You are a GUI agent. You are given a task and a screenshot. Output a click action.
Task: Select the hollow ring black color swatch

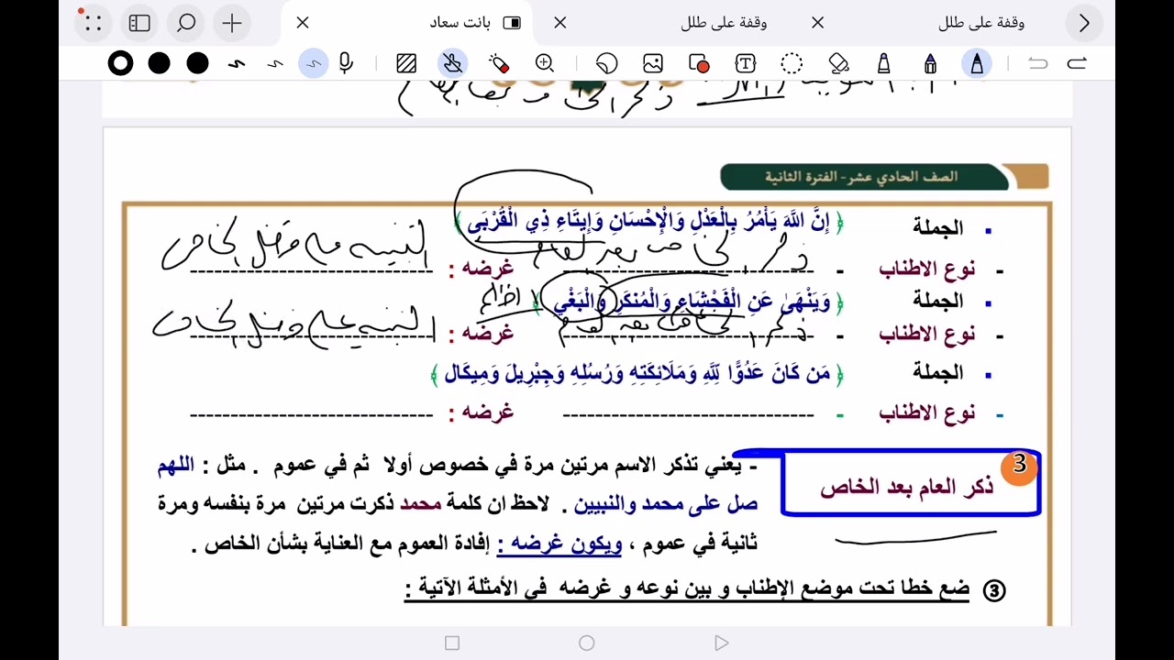point(120,63)
